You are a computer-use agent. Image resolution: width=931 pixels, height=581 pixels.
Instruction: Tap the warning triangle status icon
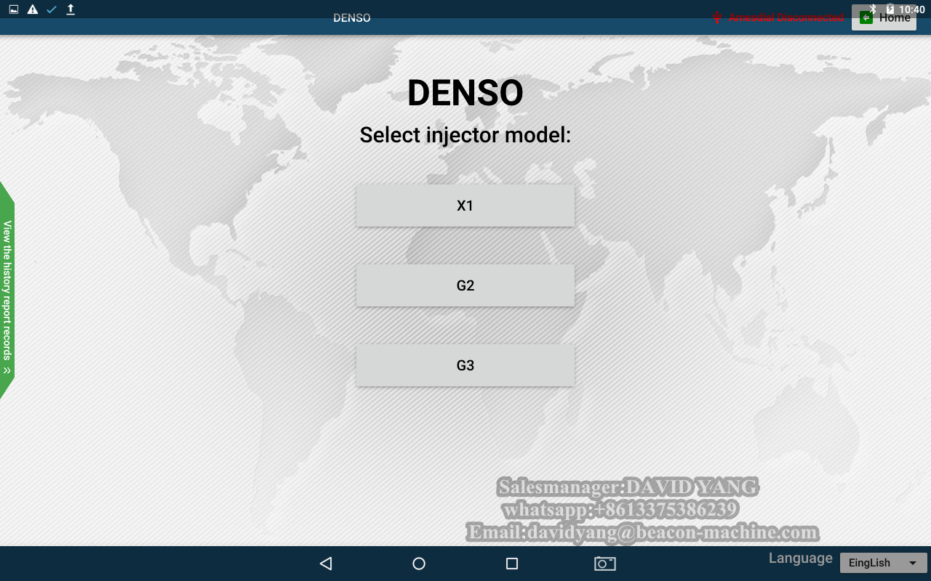33,9
